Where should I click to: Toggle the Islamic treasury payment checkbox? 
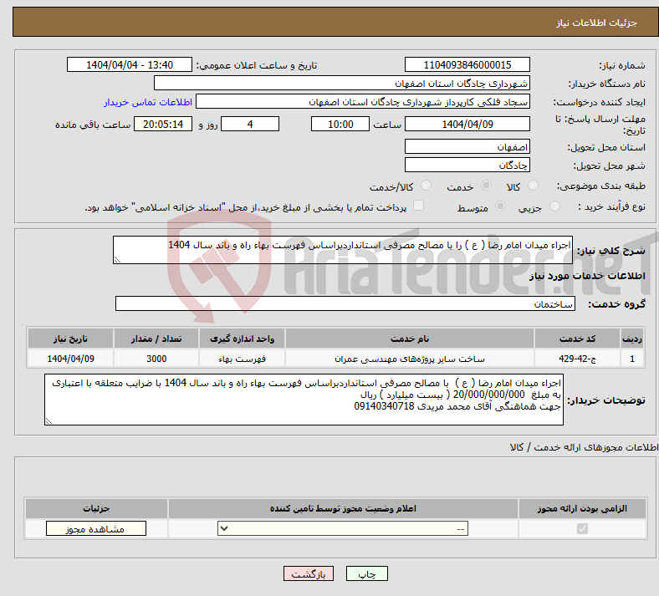419,206
